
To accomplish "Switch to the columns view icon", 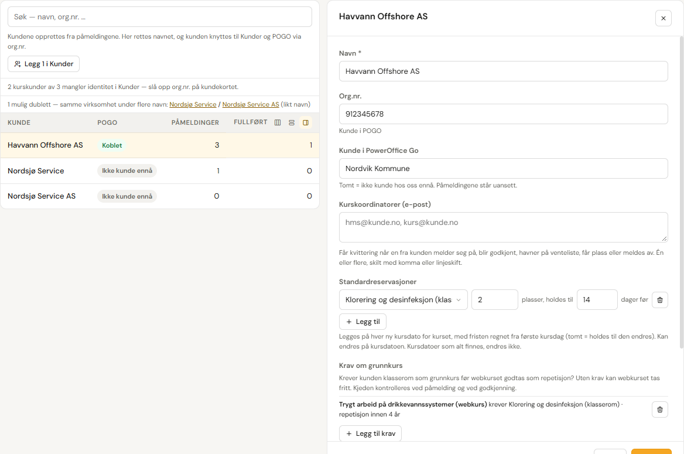I will point(278,122).
